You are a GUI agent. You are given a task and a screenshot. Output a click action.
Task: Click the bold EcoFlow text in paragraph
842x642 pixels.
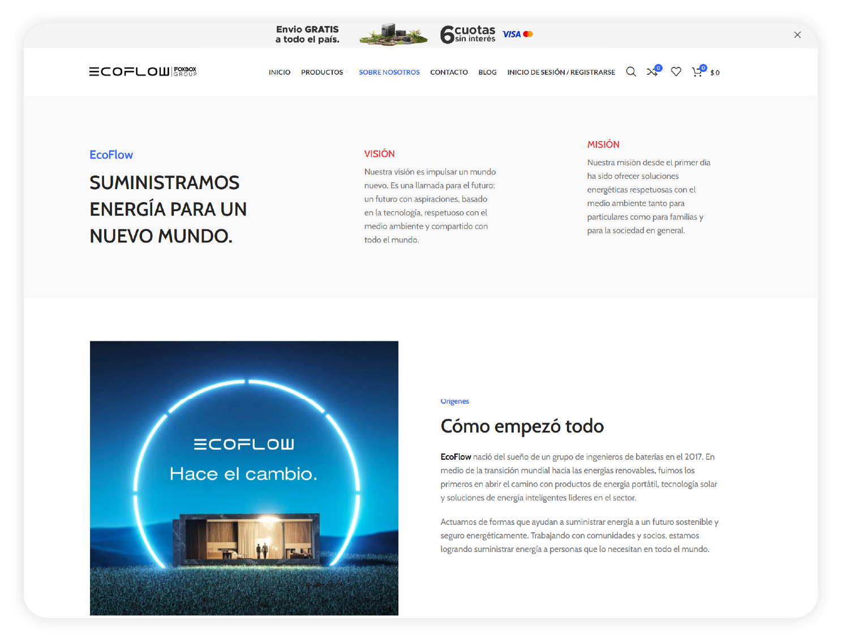pyautogui.click(x=456, y=457)
